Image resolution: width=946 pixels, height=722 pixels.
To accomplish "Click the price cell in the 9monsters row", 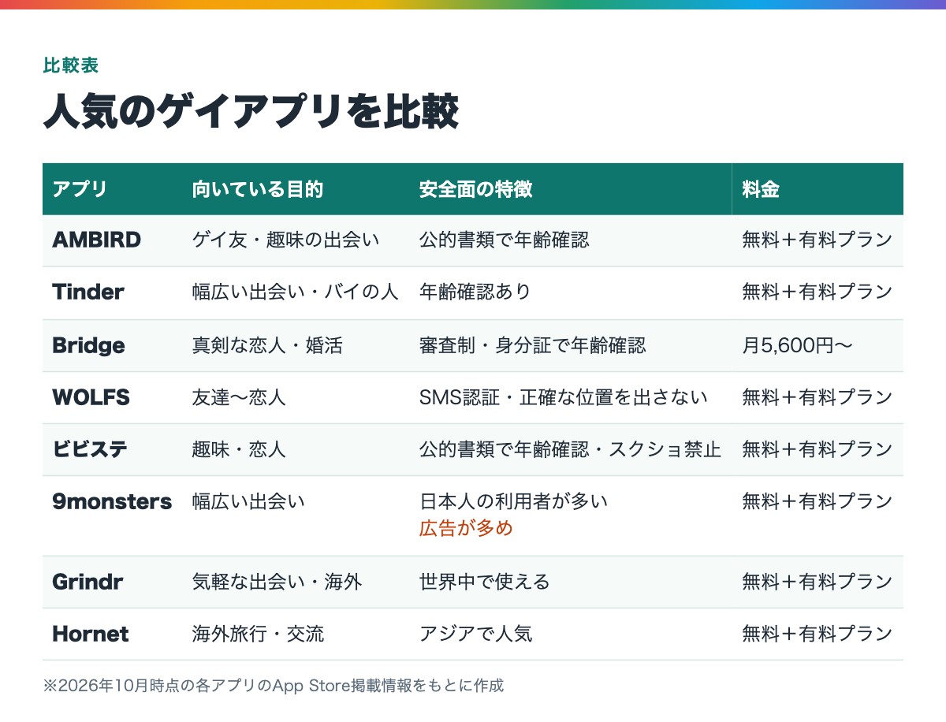I will [x=818, y=515].
